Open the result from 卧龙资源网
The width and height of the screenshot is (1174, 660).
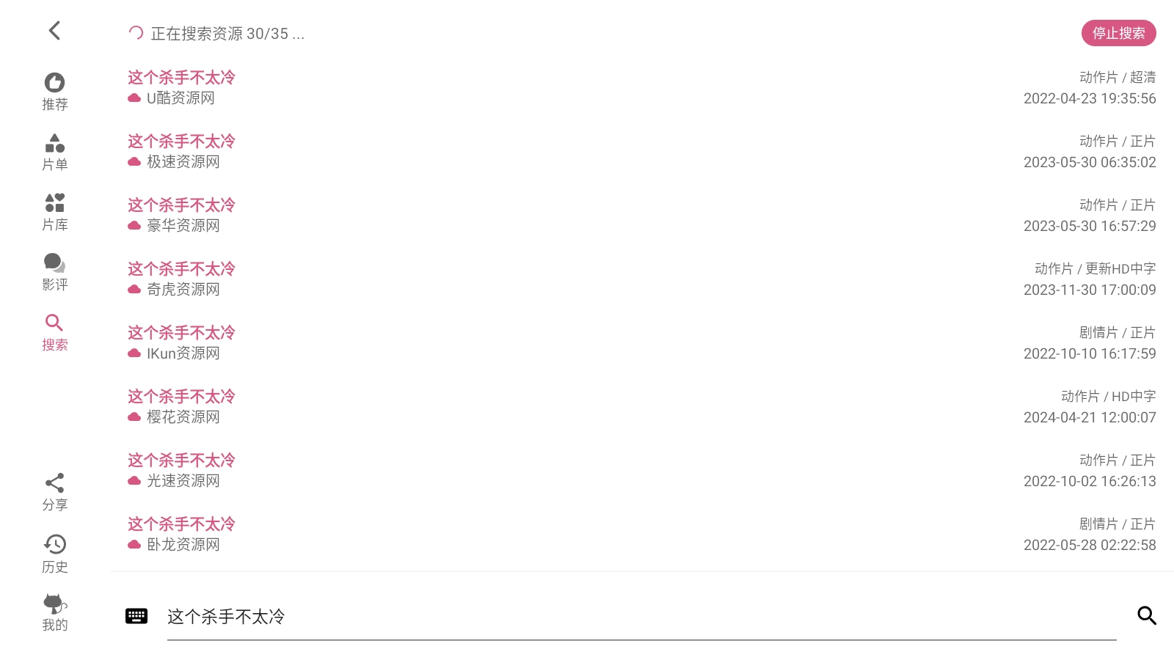[642, 534]
